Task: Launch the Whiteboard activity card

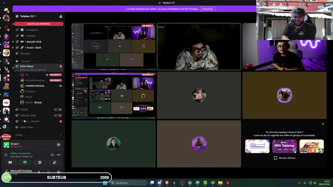Action: [257, 146]
